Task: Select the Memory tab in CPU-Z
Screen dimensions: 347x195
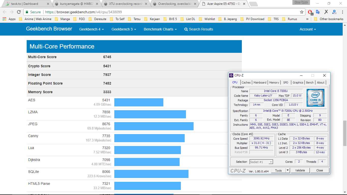Action: pyautogui.click(x=274, y=83)
